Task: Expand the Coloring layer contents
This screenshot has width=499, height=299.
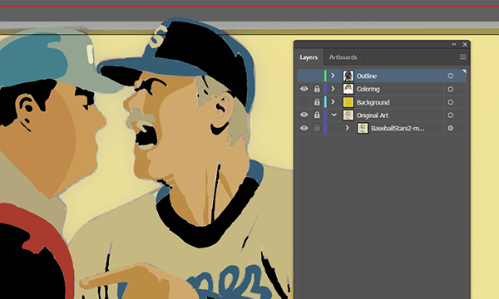Action: pos(333,89)
